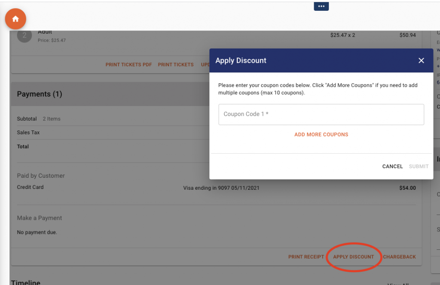
Task: Select the Visa ending in 9097 payment row
Action: click(x=221, y=188)
